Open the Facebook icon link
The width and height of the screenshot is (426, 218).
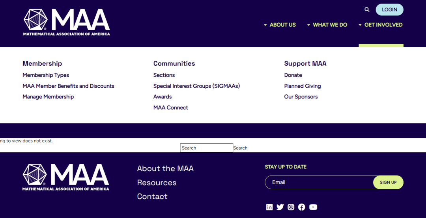coord(302,207)
